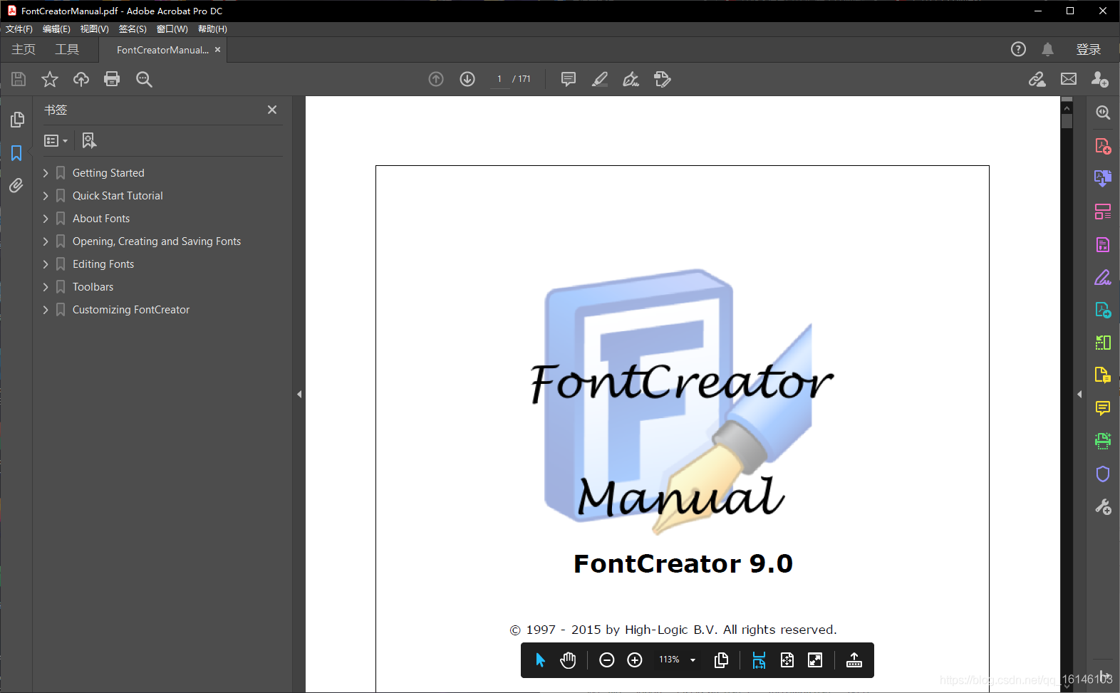The height and width of the screenshot is (693, 1120).
Task: Expand the Quick Start Tutorial bookmark
Action: [46, 196]
